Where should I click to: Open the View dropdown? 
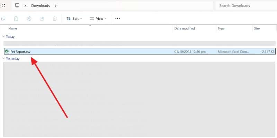[x=98, y=19]
